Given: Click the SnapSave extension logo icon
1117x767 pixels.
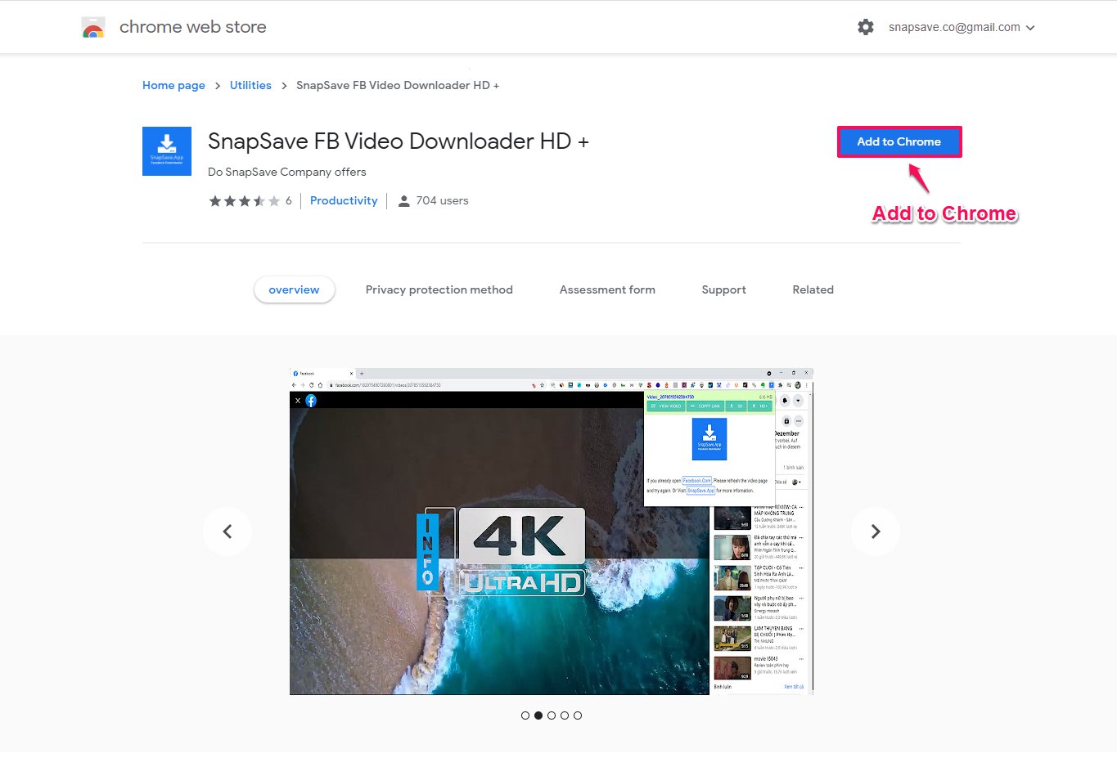Looking at the screenshot, I should coord(167,151).
